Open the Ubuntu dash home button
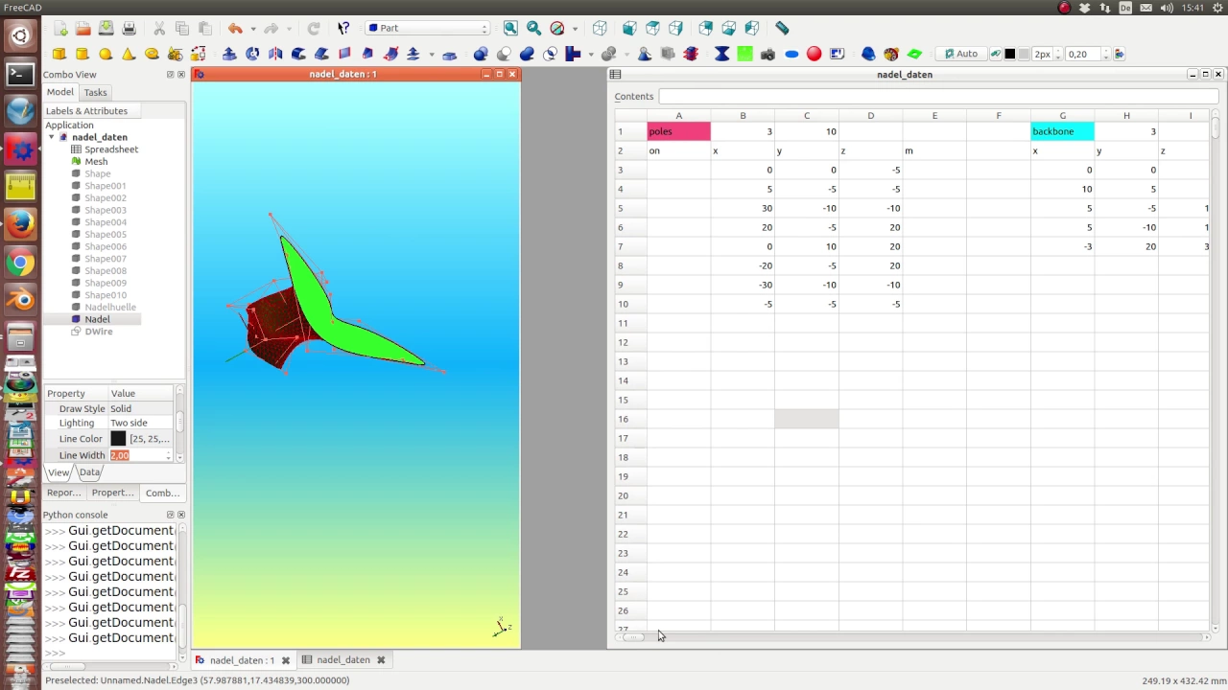1228x690 pixels. pos(20,36)
